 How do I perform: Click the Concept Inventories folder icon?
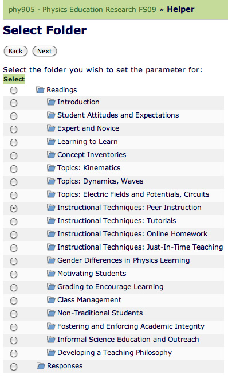[x=51, y=154]
